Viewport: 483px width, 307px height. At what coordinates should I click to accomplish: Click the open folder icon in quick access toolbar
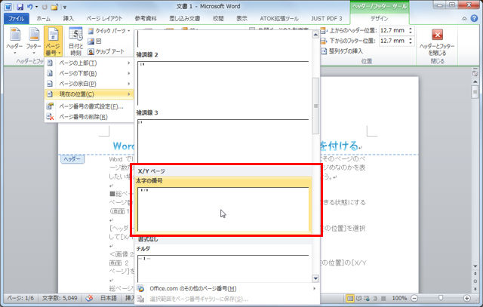[54, 7]
